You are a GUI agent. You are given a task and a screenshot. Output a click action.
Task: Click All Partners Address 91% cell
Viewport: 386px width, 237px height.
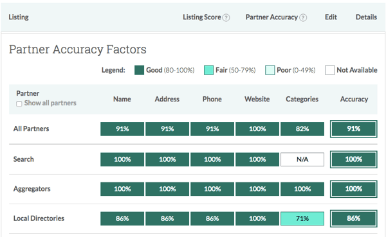167,129
